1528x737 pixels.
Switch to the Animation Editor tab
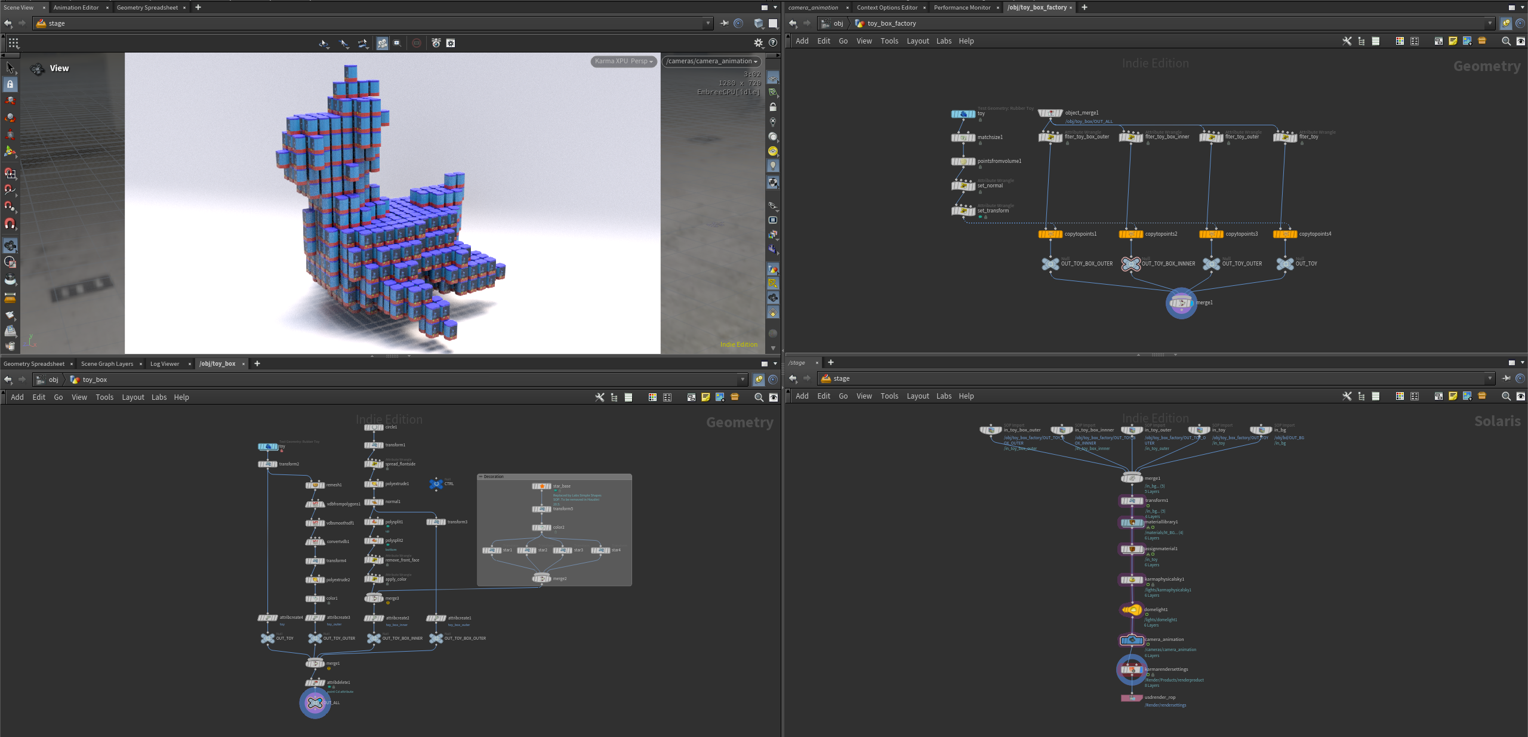click(x=76, y=7)
